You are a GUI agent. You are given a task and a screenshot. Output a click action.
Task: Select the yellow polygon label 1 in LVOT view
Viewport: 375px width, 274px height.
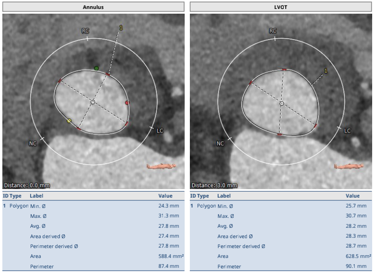click(x=325, y=71)
